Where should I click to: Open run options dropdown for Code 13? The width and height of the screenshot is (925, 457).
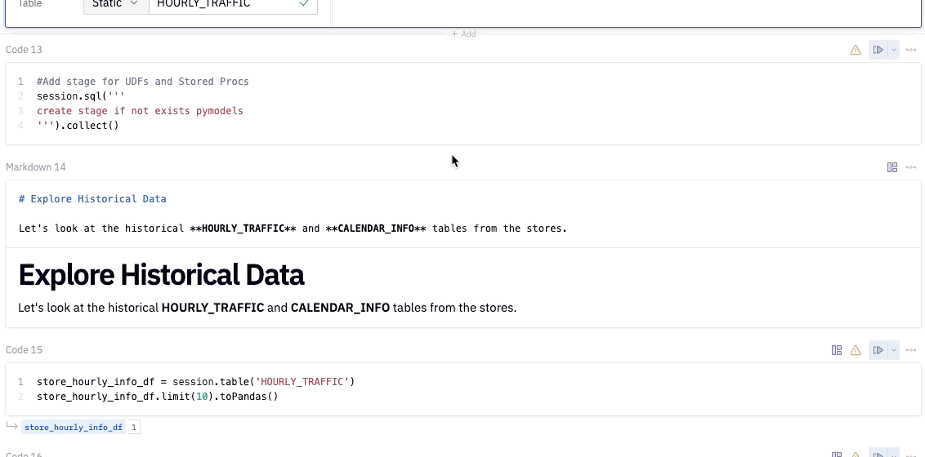click(x=894, y=50)
